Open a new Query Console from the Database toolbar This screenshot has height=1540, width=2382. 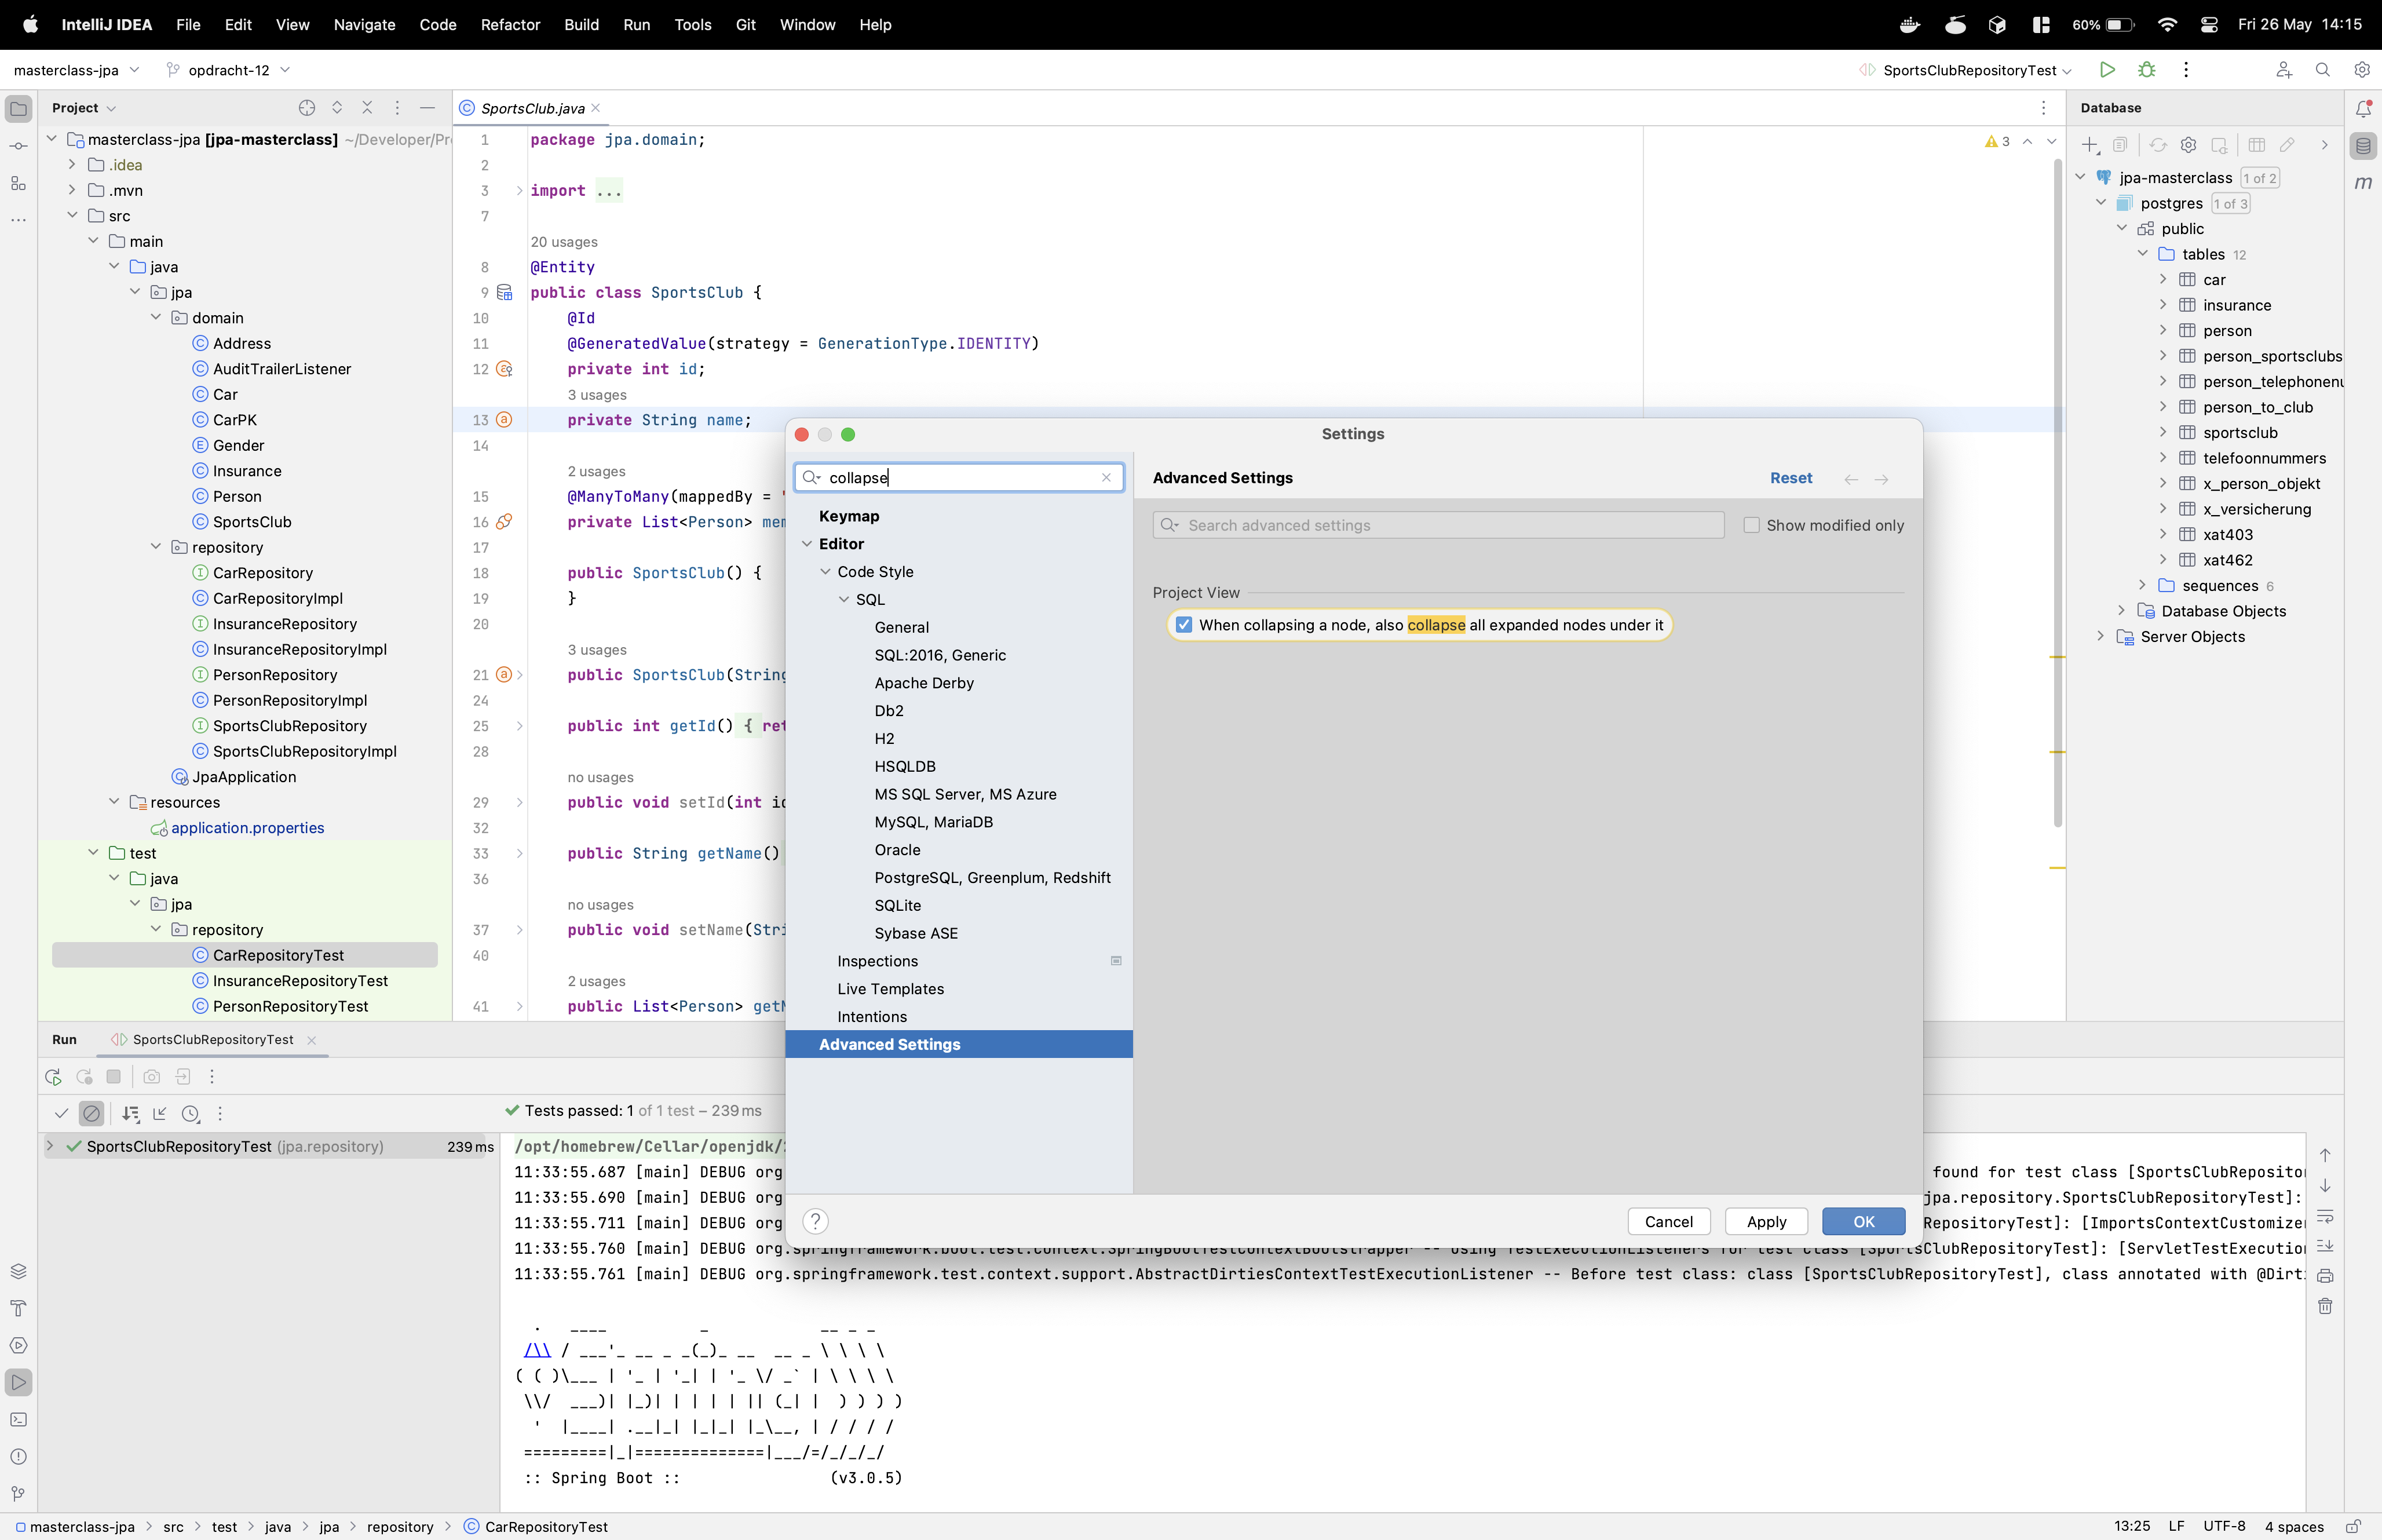tap(2220, 145)
